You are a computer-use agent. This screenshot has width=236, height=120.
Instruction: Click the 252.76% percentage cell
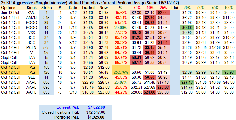(x=120, y=72)
